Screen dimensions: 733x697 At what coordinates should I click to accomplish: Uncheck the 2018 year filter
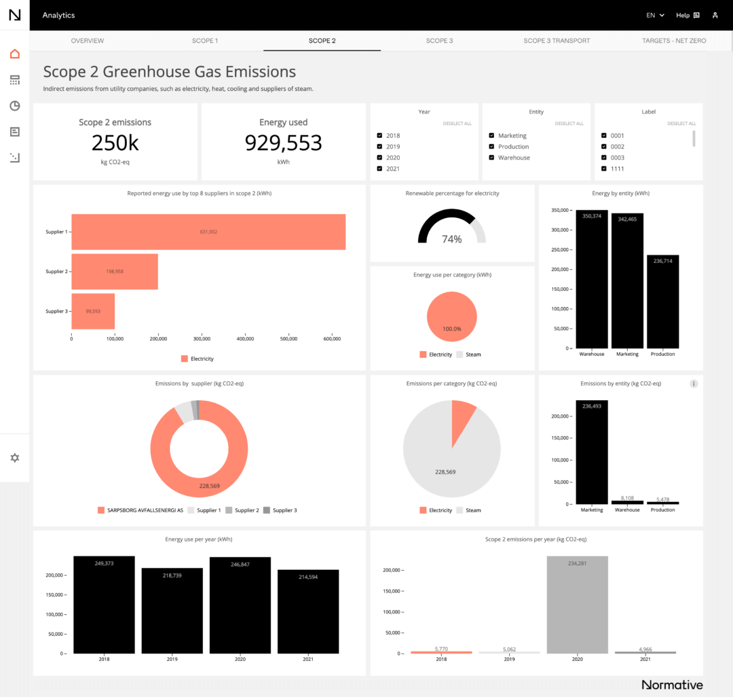tap(379, 135)
